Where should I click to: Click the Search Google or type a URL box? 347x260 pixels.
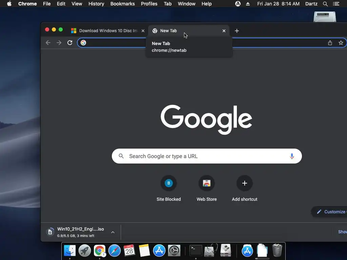point(207,156)
